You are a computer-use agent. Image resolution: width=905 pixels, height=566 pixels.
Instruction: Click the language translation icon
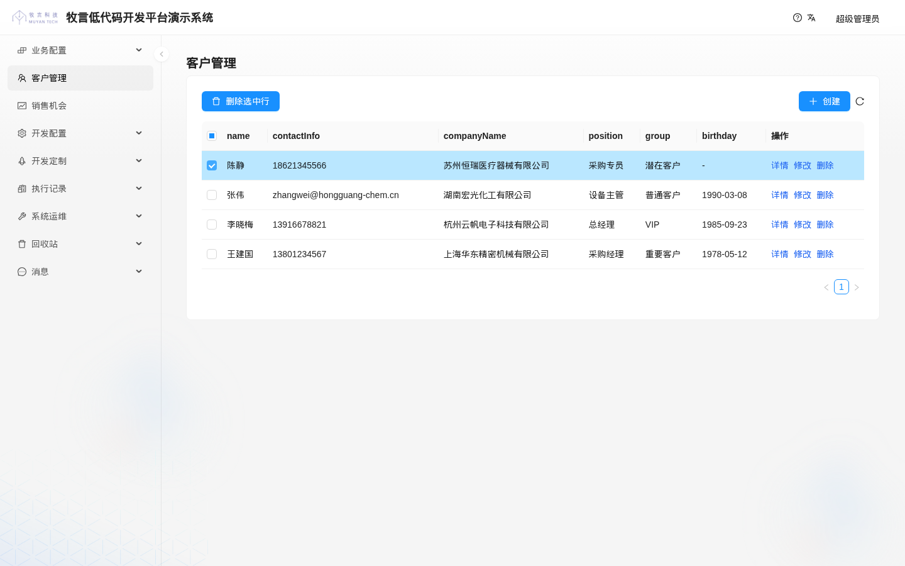[x=811, y=18]
